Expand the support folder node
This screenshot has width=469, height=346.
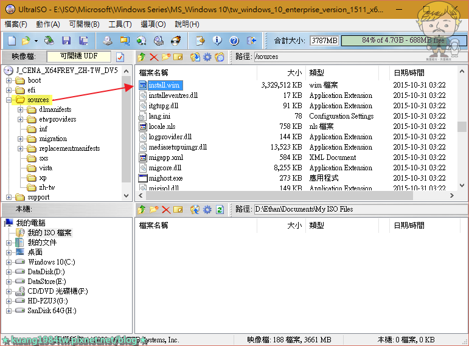tap(9, 198)
